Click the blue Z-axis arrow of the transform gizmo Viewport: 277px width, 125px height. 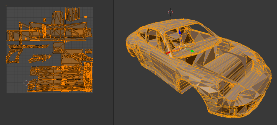tap(180, 32)
